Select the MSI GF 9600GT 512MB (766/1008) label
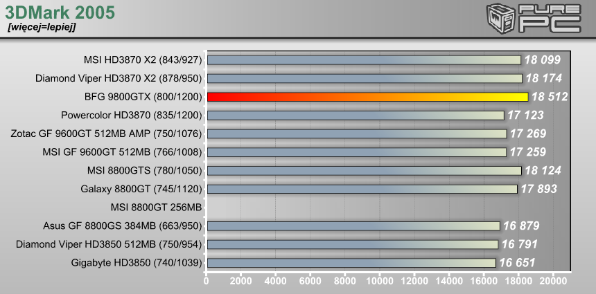 click(x=123, y=151)
